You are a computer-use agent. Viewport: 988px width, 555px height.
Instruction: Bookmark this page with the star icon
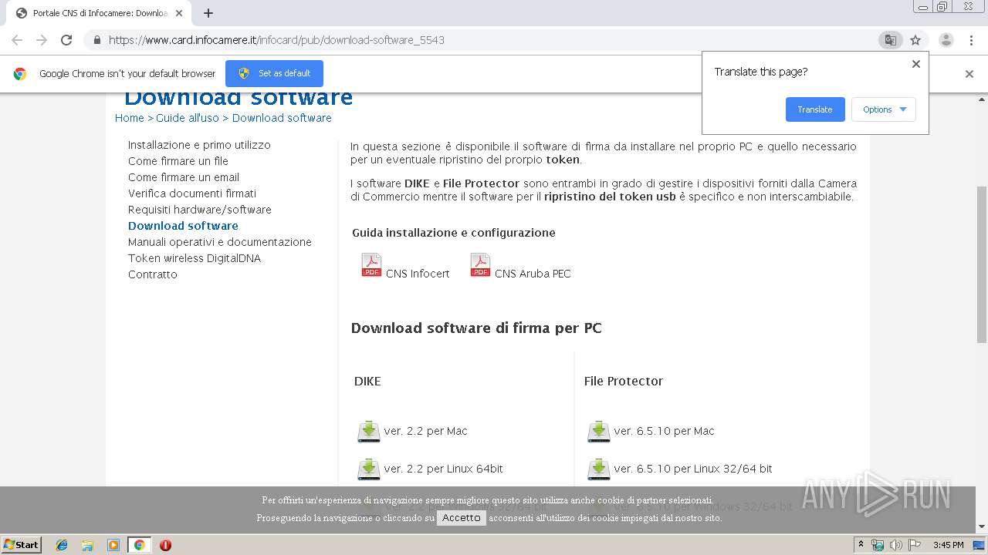pyautogui.click(x=915, y=40)
